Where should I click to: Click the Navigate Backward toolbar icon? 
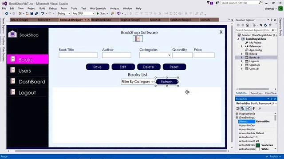pos(7,14)
